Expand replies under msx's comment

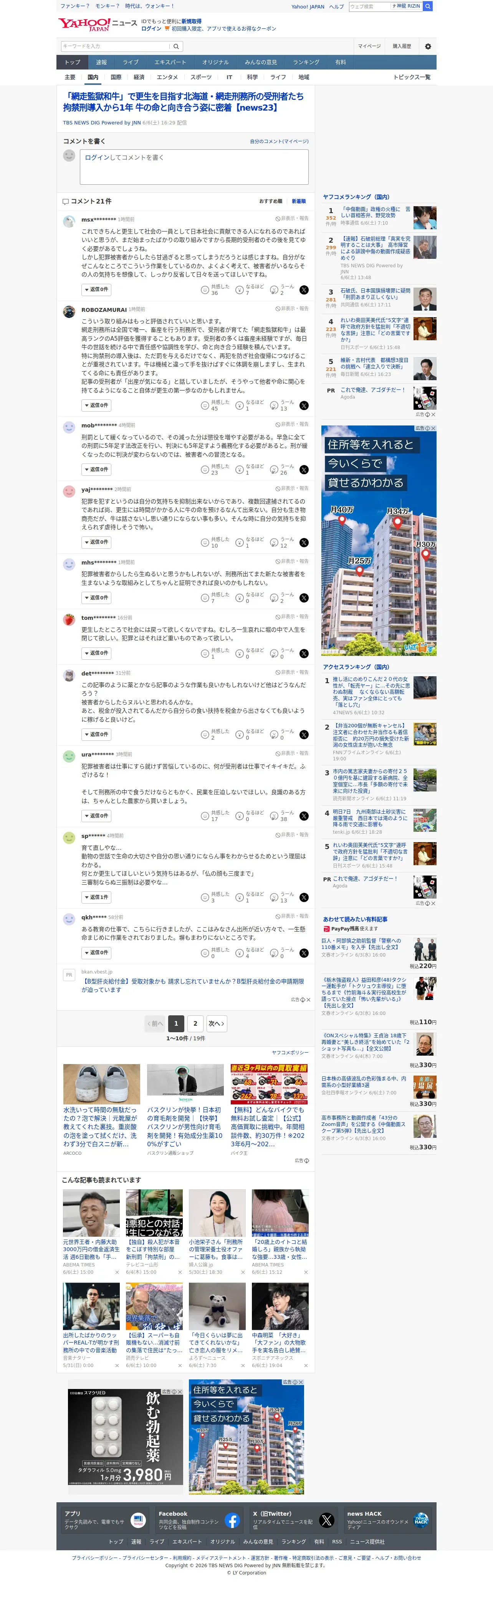tap(96, 290)
